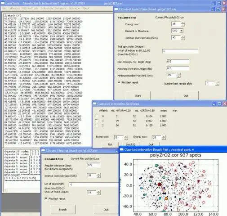This screenshot has height=216, width=227.
Task: Close the Classical Indexation Solutions window
Action: pyautogui.click(x=225, y=103)
